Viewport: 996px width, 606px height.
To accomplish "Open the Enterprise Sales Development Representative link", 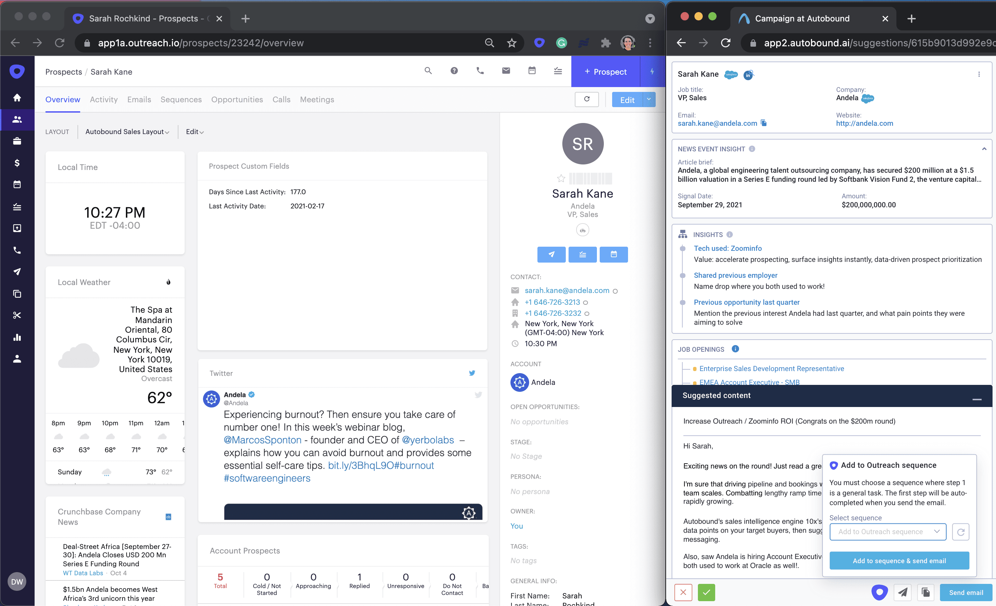I will click(771, 369).
